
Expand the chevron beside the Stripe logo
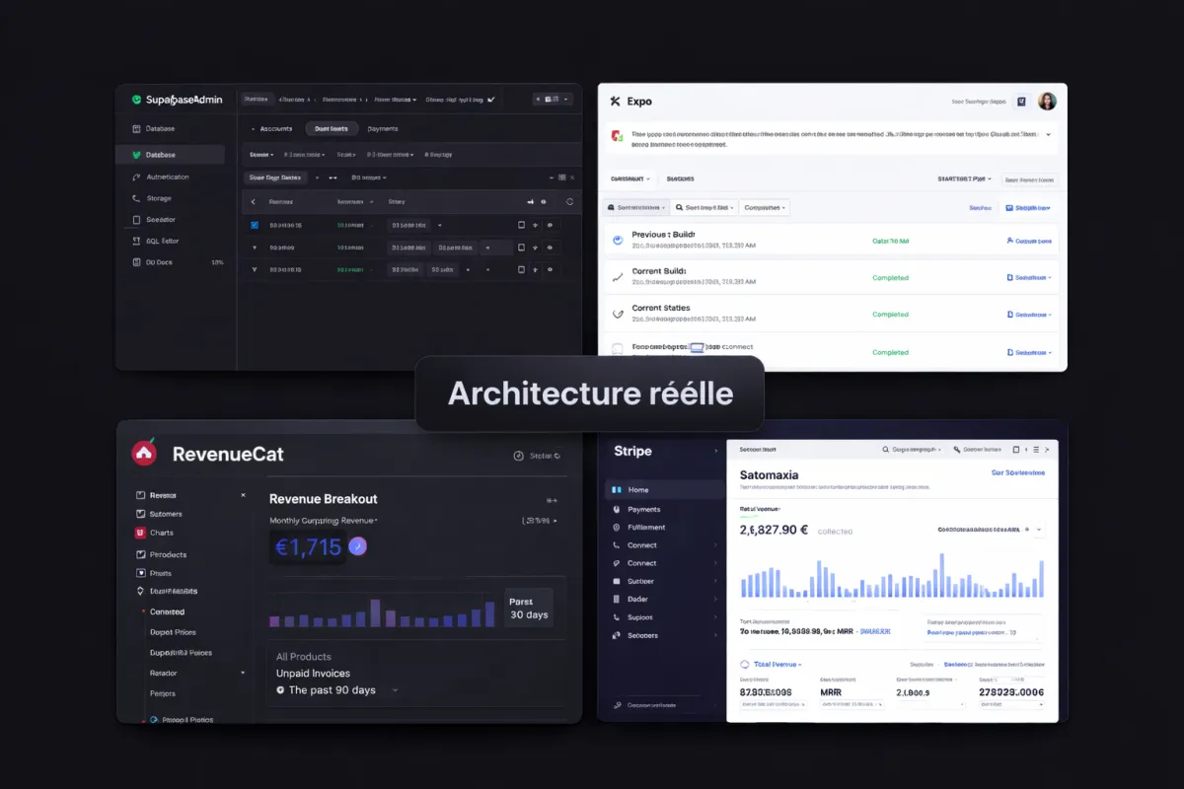coord(716,451)
